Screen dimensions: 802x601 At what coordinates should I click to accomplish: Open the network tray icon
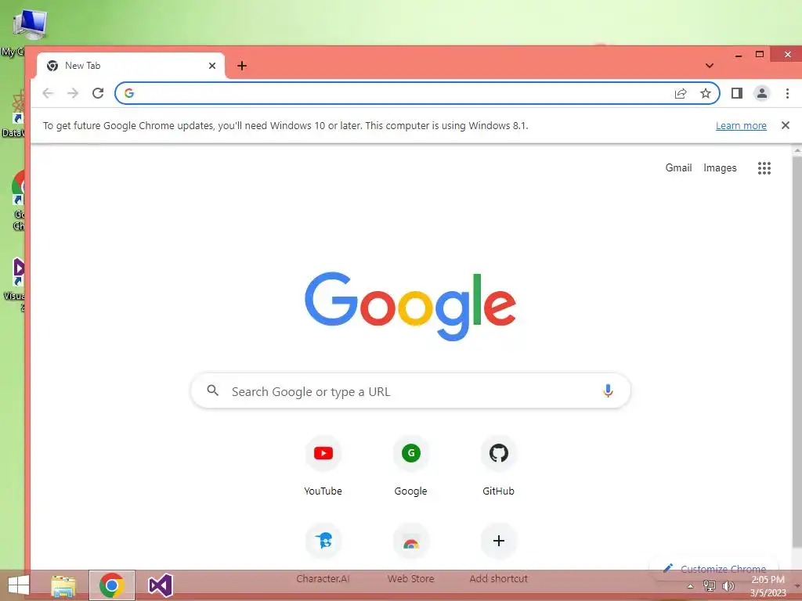tap(710, 586)
